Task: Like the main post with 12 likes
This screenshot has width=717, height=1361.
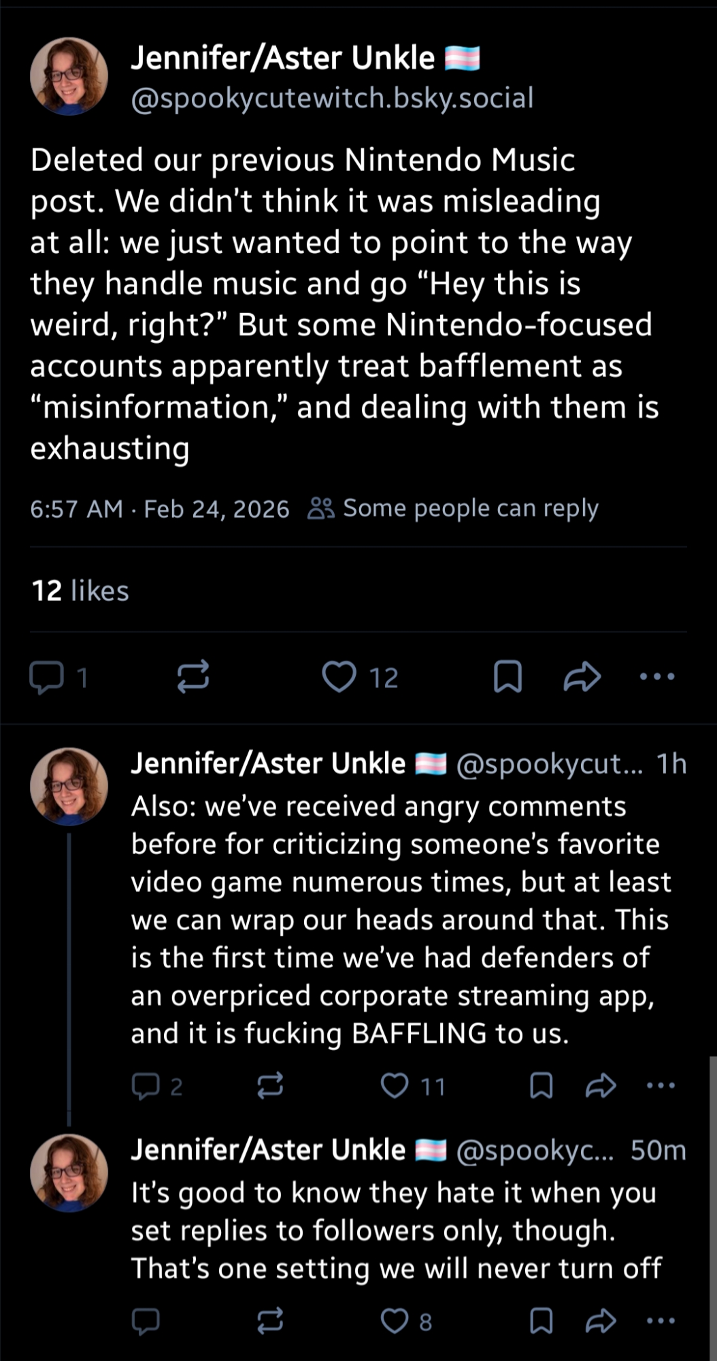Action: coord(339,677)
